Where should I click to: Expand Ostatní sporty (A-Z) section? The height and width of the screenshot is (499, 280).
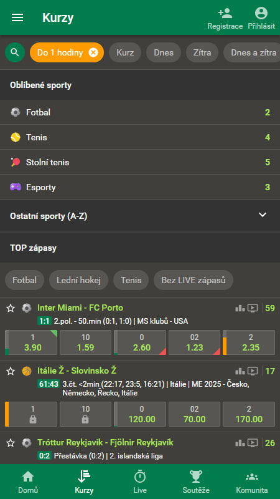point(140,216)
